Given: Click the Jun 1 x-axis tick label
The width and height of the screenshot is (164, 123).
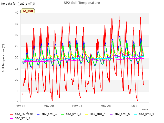Looking at the screenshot, I should pos(134,106).
